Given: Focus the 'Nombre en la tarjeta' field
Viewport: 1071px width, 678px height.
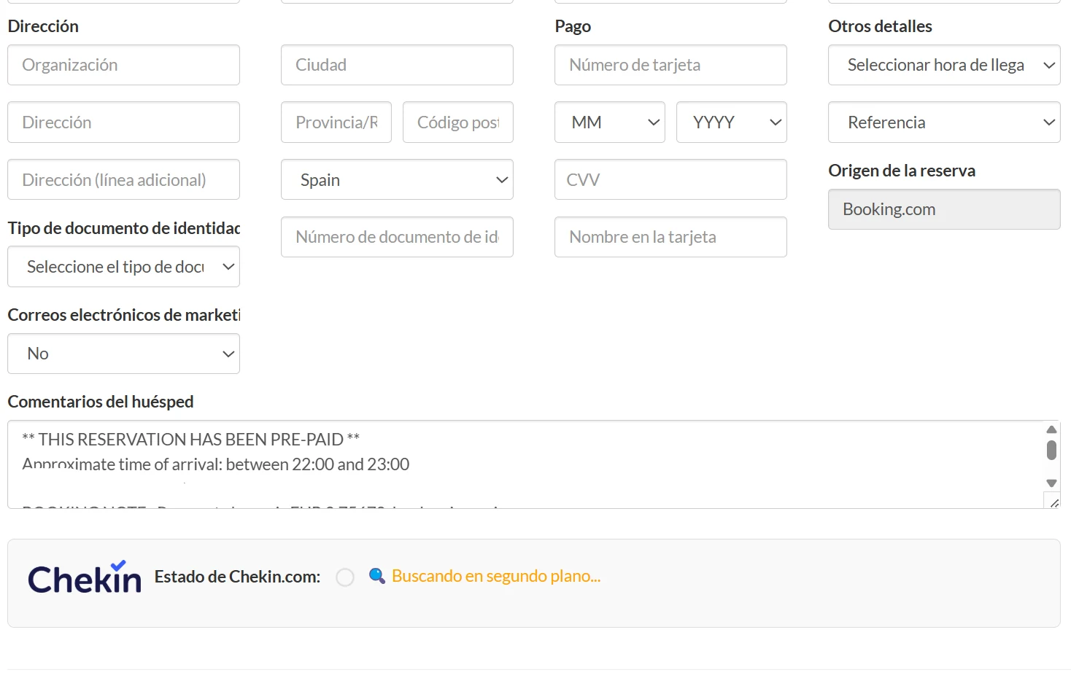Looking at the screenshot, I should coord(670,237).
